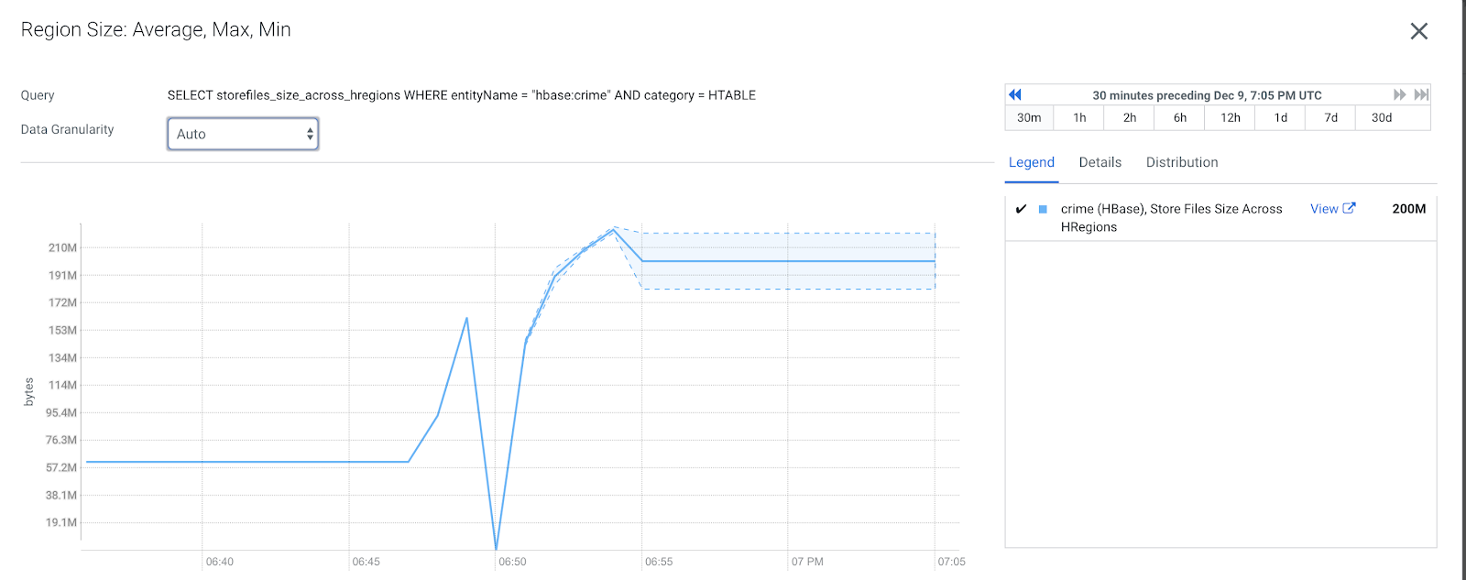The height and width of the screenshot is (580, 1466).
Task: Click the blue crime series color swatch
Action: click(x=1043, y=209)
